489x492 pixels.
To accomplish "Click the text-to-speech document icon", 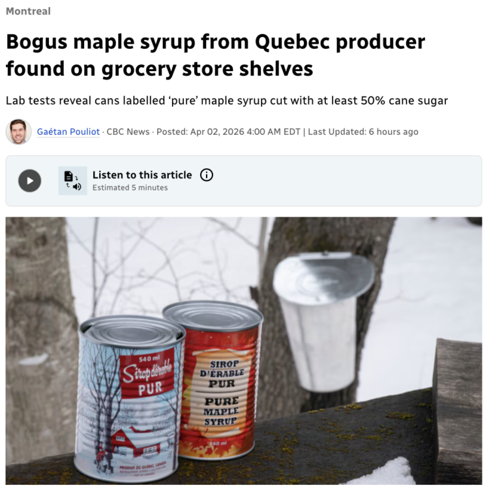I will click(72, 181).
